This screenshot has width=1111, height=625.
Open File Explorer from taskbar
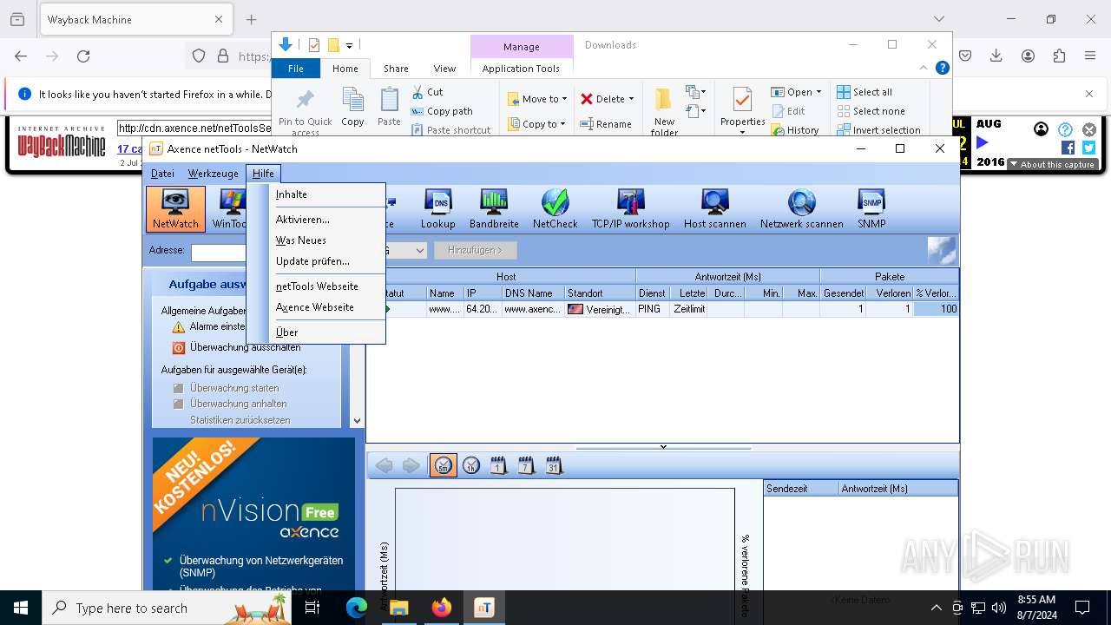pyautogui.click(x=398, y=608)
